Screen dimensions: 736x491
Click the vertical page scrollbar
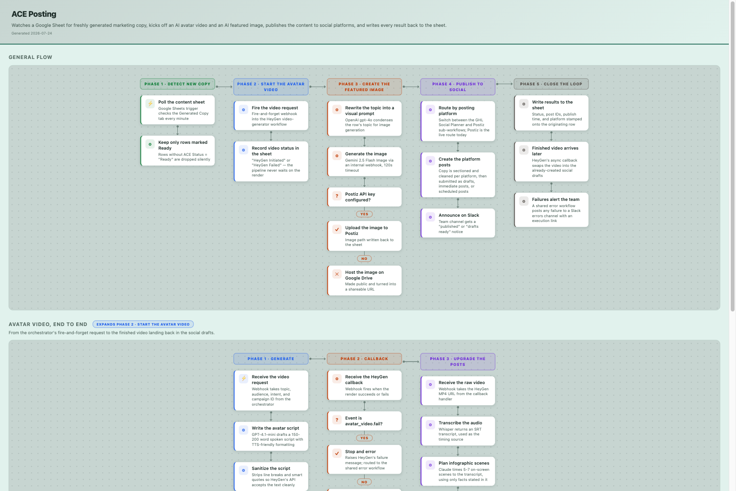(x=732, y=156)
